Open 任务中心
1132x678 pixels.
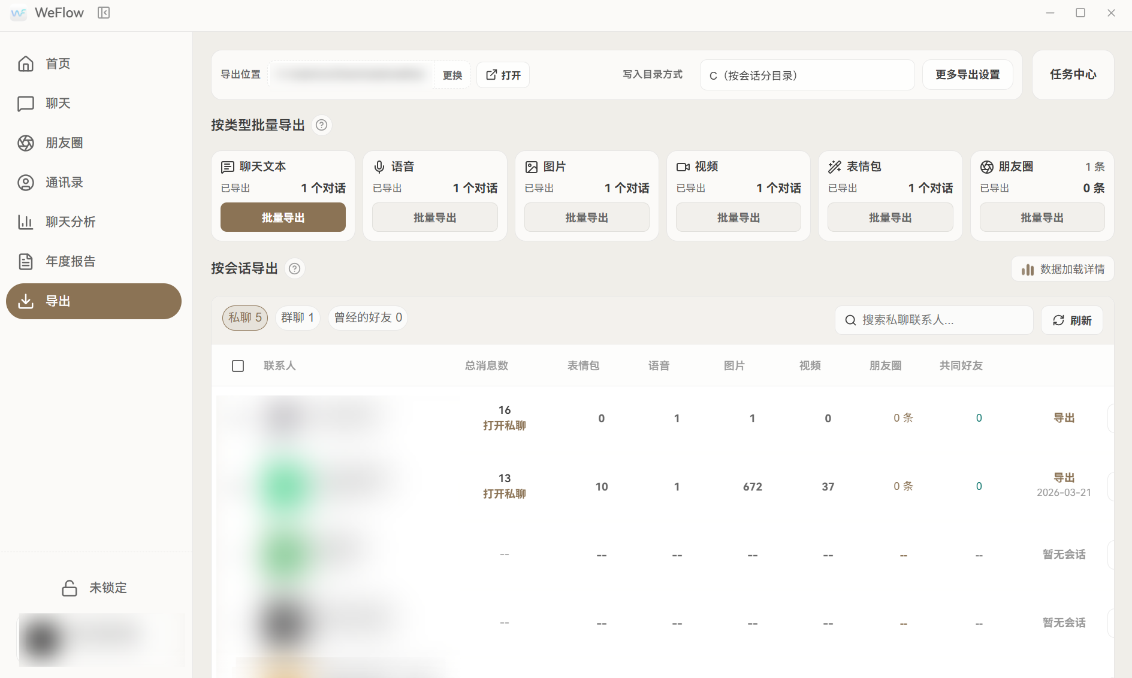click(1072, 75)
